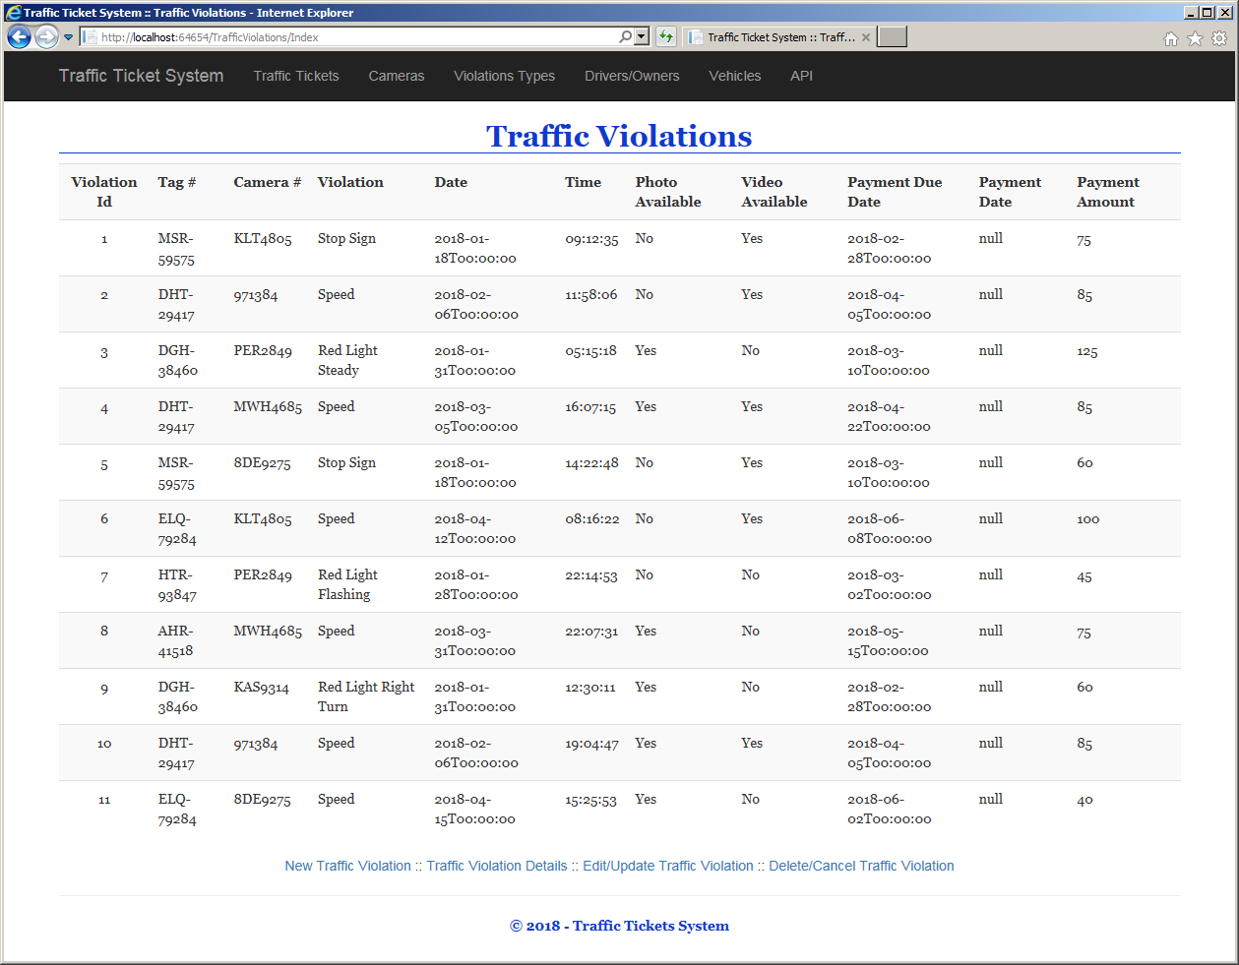Click the New Traffic Violation link
1239x965 pixels.
click(348, 866)
